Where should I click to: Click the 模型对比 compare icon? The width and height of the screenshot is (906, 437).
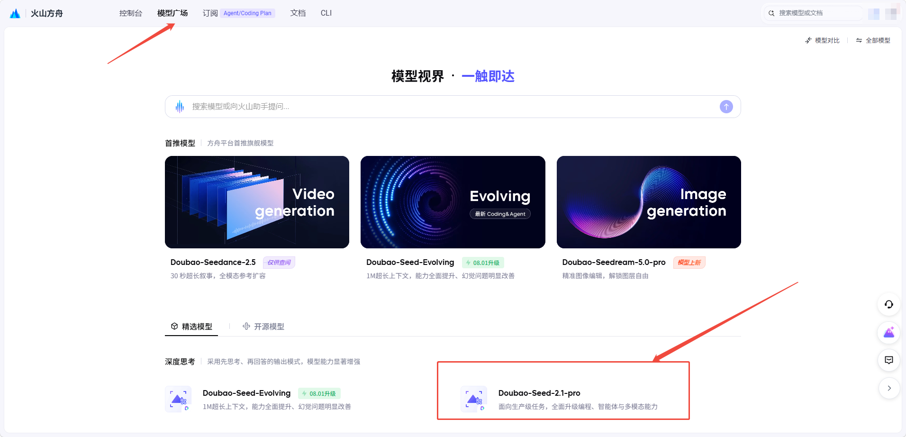(808, 40)
